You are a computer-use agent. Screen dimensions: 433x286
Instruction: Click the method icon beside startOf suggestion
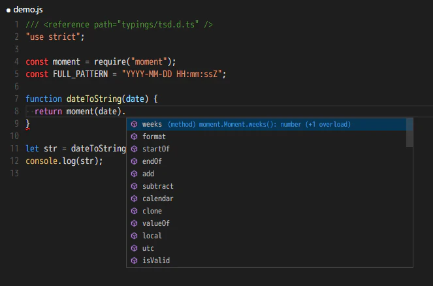click(134, 149)
